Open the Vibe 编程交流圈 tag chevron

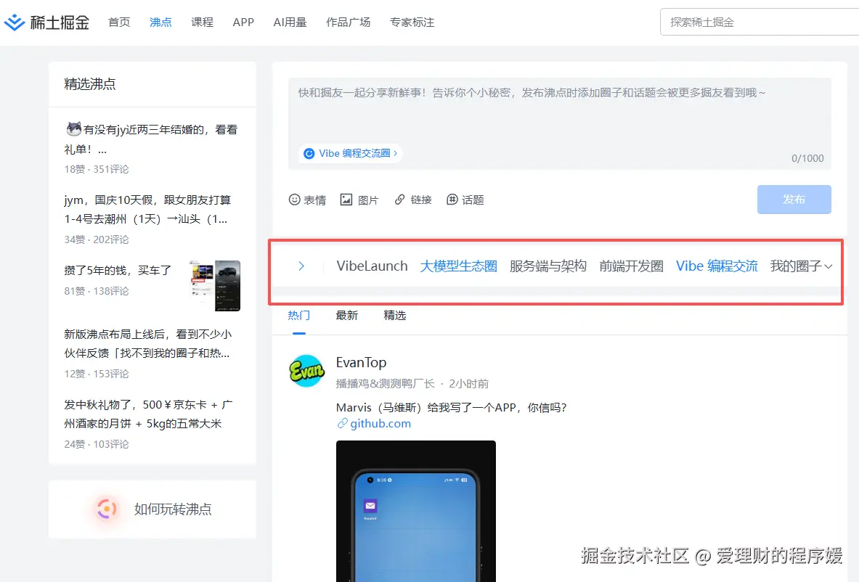[x=396, y=153]
